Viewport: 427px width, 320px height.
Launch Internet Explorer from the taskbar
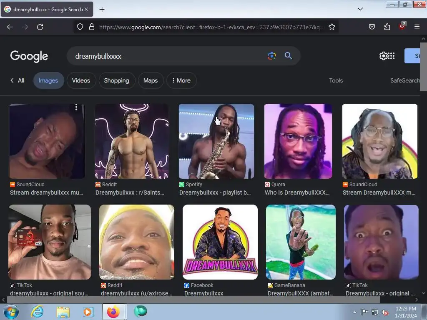37,312
